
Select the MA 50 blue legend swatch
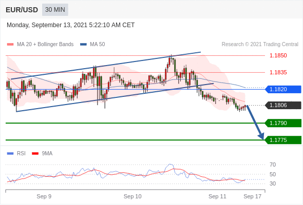click(x=83, y=45)
